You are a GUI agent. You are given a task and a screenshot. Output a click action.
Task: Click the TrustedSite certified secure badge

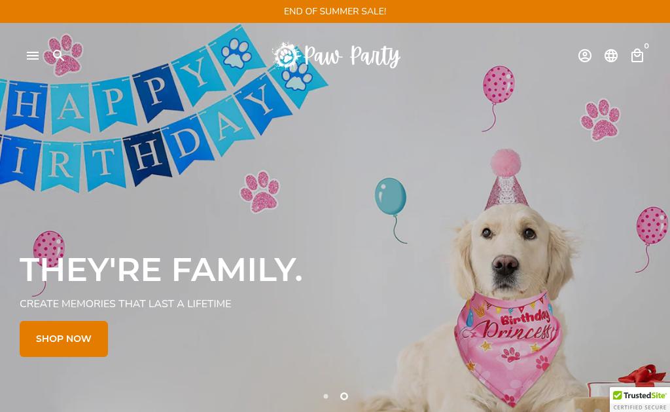click(x=640, y=400)
